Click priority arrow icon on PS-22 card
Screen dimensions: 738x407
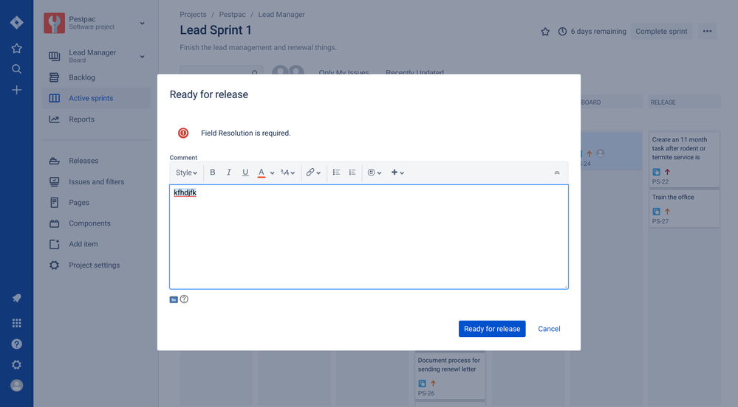667,172
